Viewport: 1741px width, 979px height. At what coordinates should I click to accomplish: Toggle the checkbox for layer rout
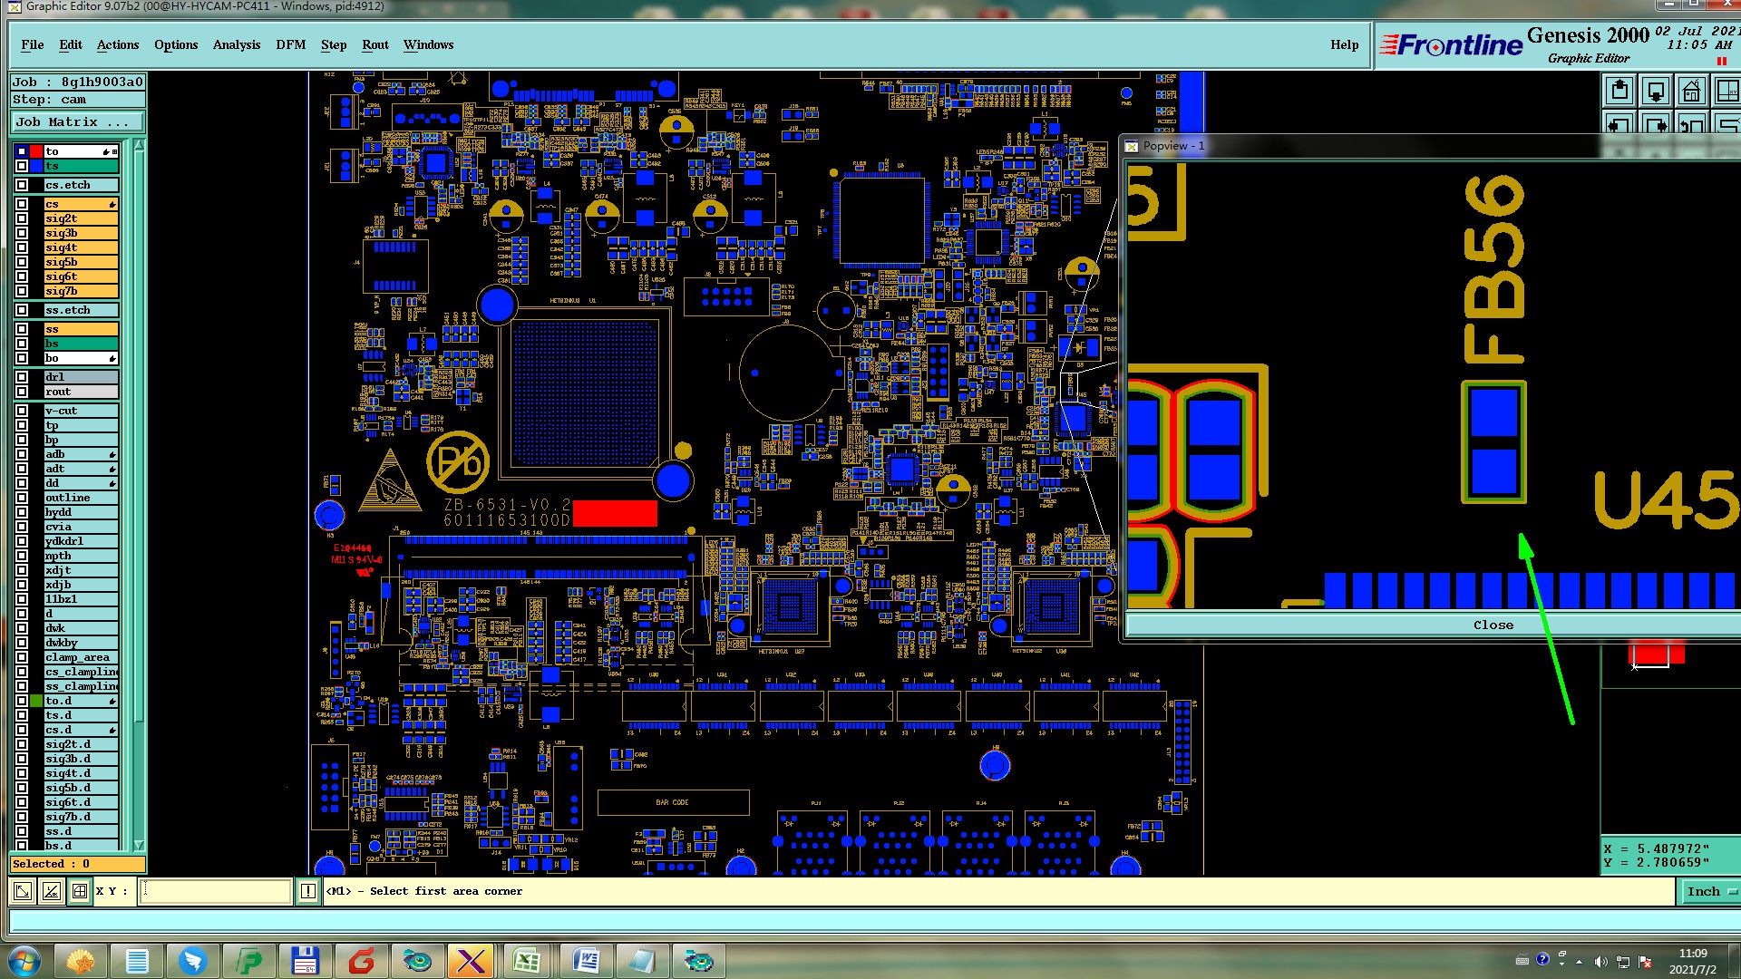22,392
